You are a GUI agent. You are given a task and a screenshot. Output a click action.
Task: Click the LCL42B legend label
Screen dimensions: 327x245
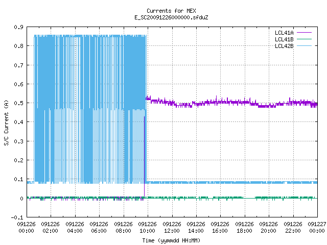pos(284,46)
